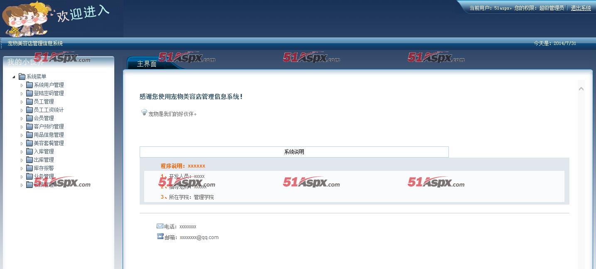The height and width of the screenshot is (269, 596).
Task: Expand the 员工管理 node arrow
Action: 22,102
